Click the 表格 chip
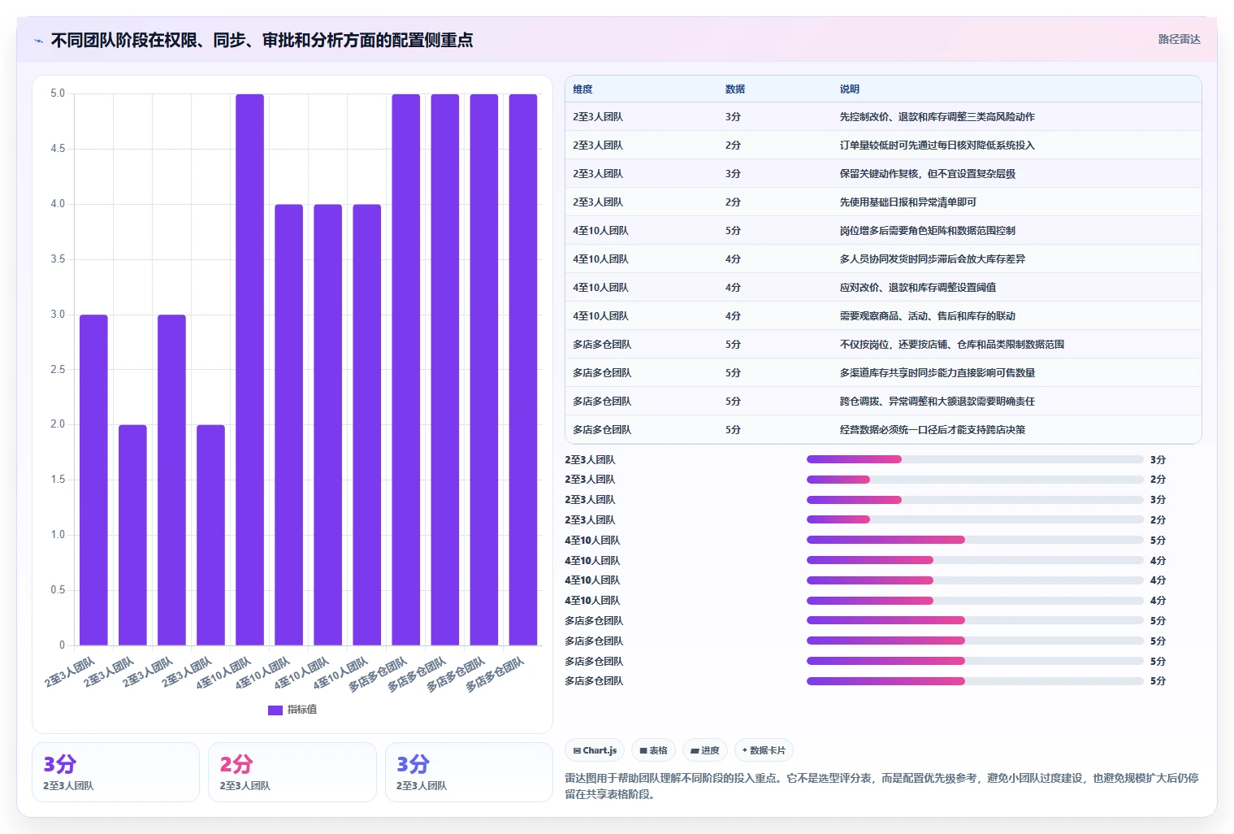 [x=653, y=750]
